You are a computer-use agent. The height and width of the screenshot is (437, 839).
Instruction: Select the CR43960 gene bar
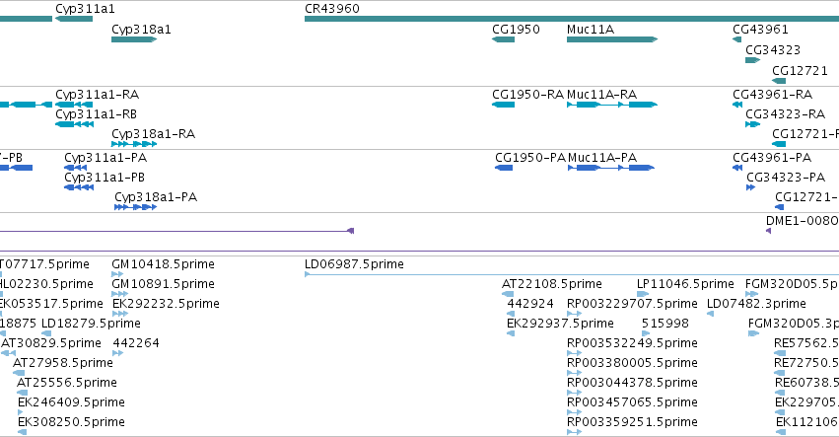click(x=572, y=19)
